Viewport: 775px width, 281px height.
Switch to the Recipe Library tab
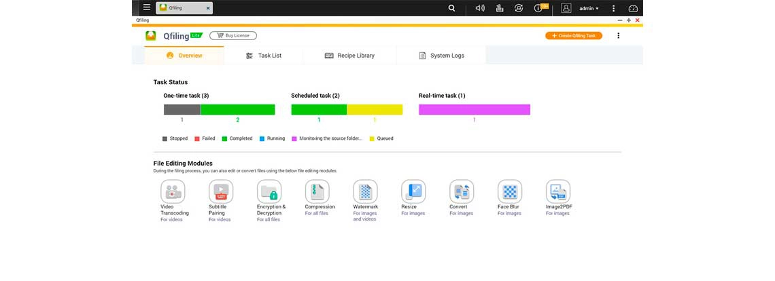[349, 55]
